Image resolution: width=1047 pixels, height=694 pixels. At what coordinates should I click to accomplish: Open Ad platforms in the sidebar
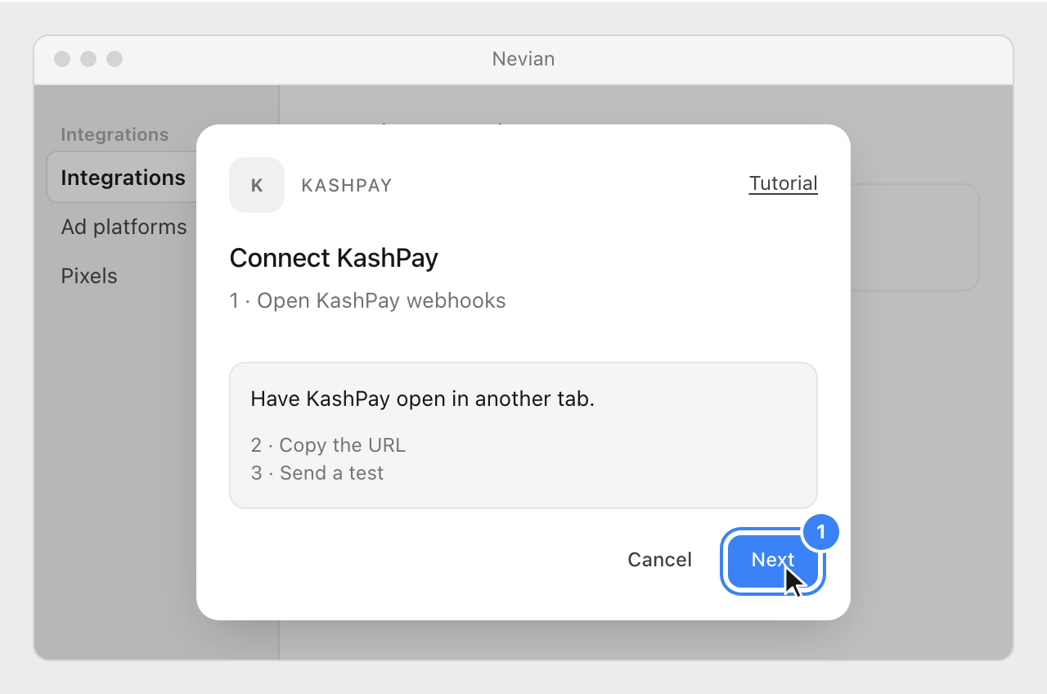tap(124, 227)
